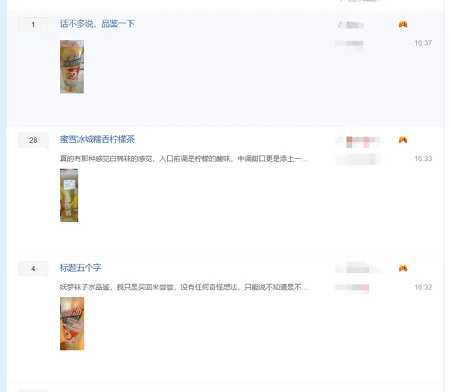Click the reply count box showing 4

[33, 269]
